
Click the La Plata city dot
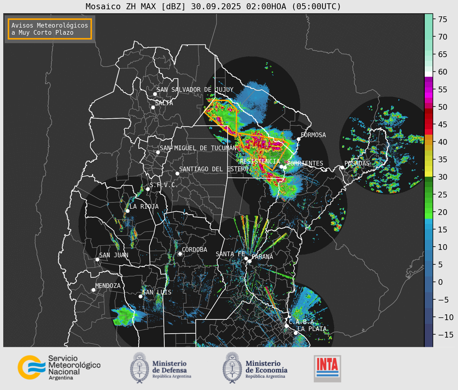[296, 333]
